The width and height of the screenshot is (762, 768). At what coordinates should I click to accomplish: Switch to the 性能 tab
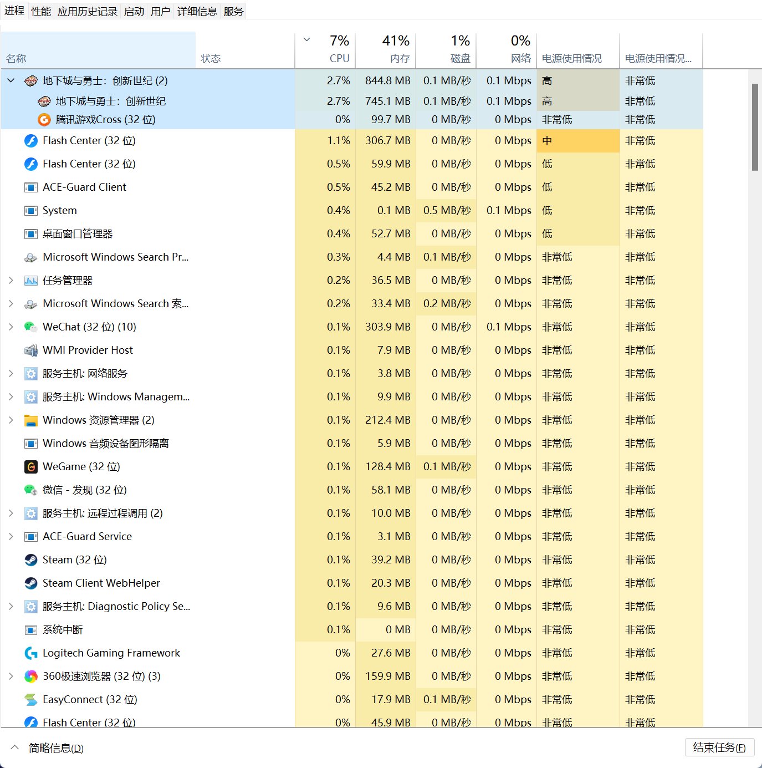click(x=41, y=11)
